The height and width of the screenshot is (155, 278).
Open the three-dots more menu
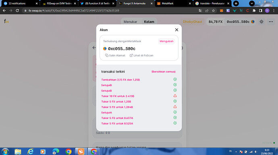271,22
